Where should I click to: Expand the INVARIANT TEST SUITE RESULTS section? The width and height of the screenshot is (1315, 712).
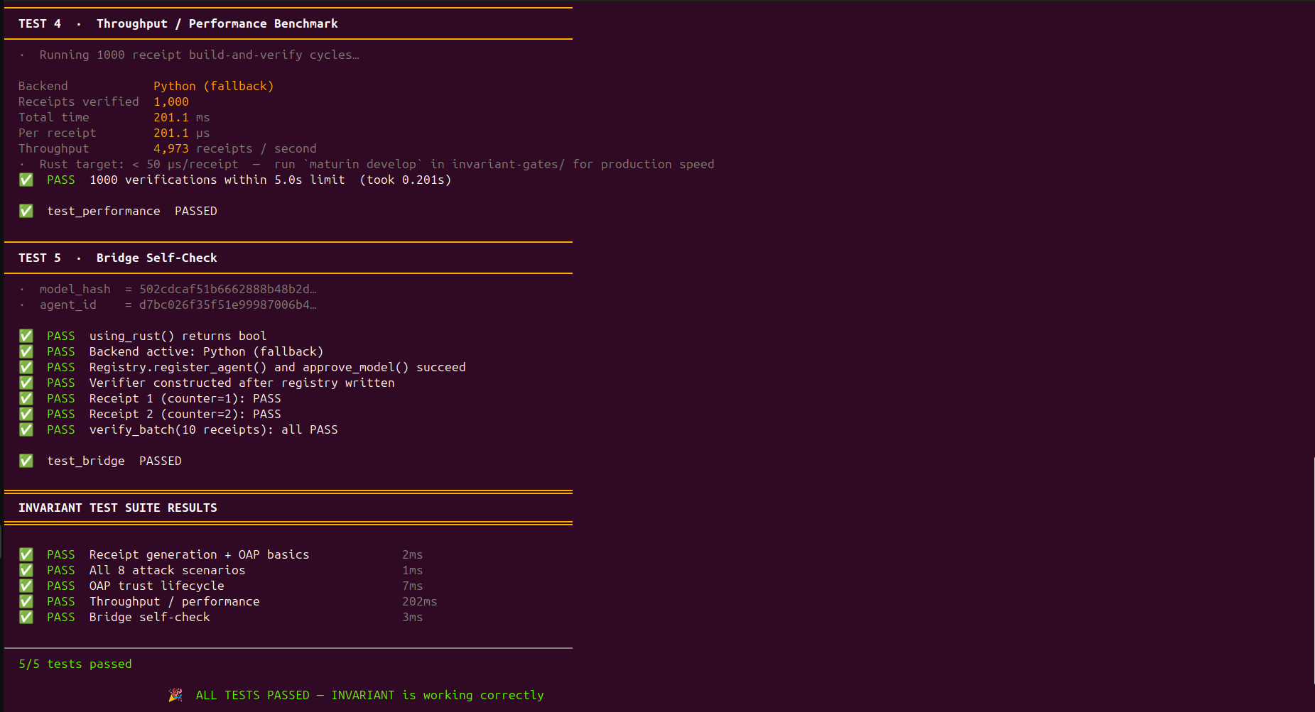118,508
